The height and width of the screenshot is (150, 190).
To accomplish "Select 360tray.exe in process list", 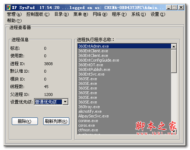I will pos(124,107).
